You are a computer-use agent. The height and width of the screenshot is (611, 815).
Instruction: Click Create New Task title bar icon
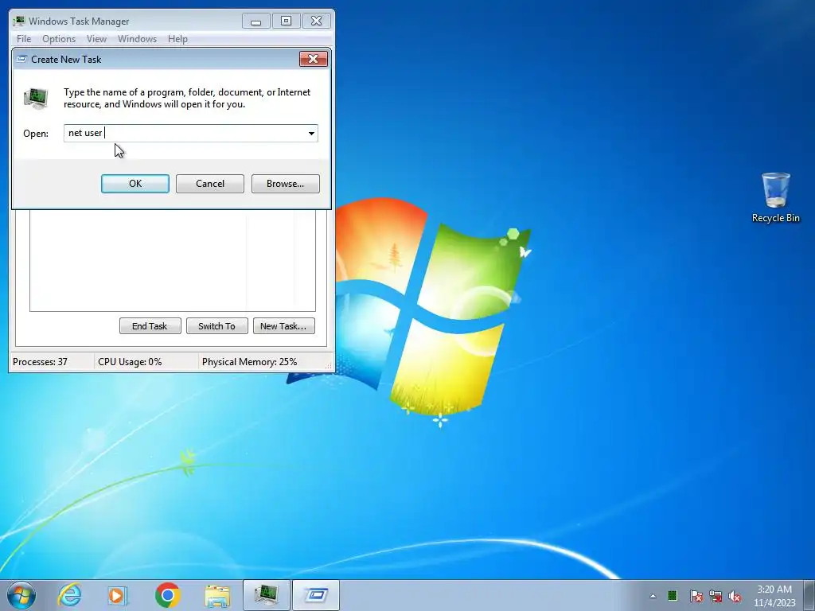click(21, 59)
